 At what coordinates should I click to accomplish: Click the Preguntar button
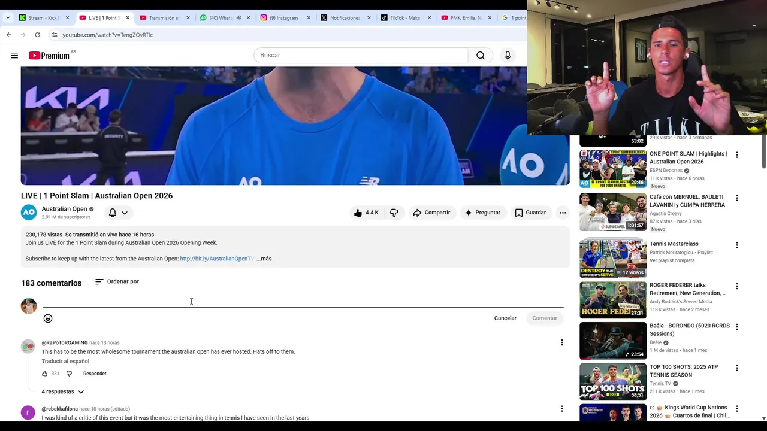coord(482,213)
